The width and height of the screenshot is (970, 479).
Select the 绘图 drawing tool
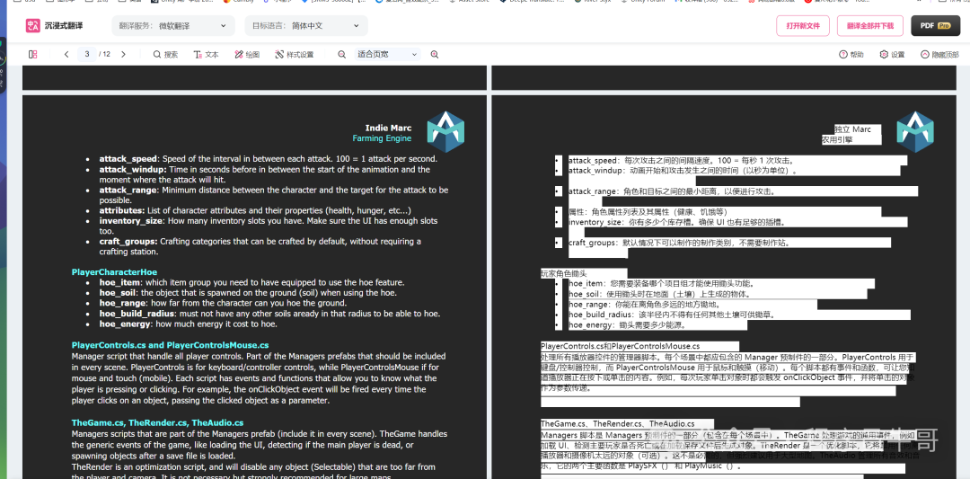pyautogui.click(x=248, y=55)
